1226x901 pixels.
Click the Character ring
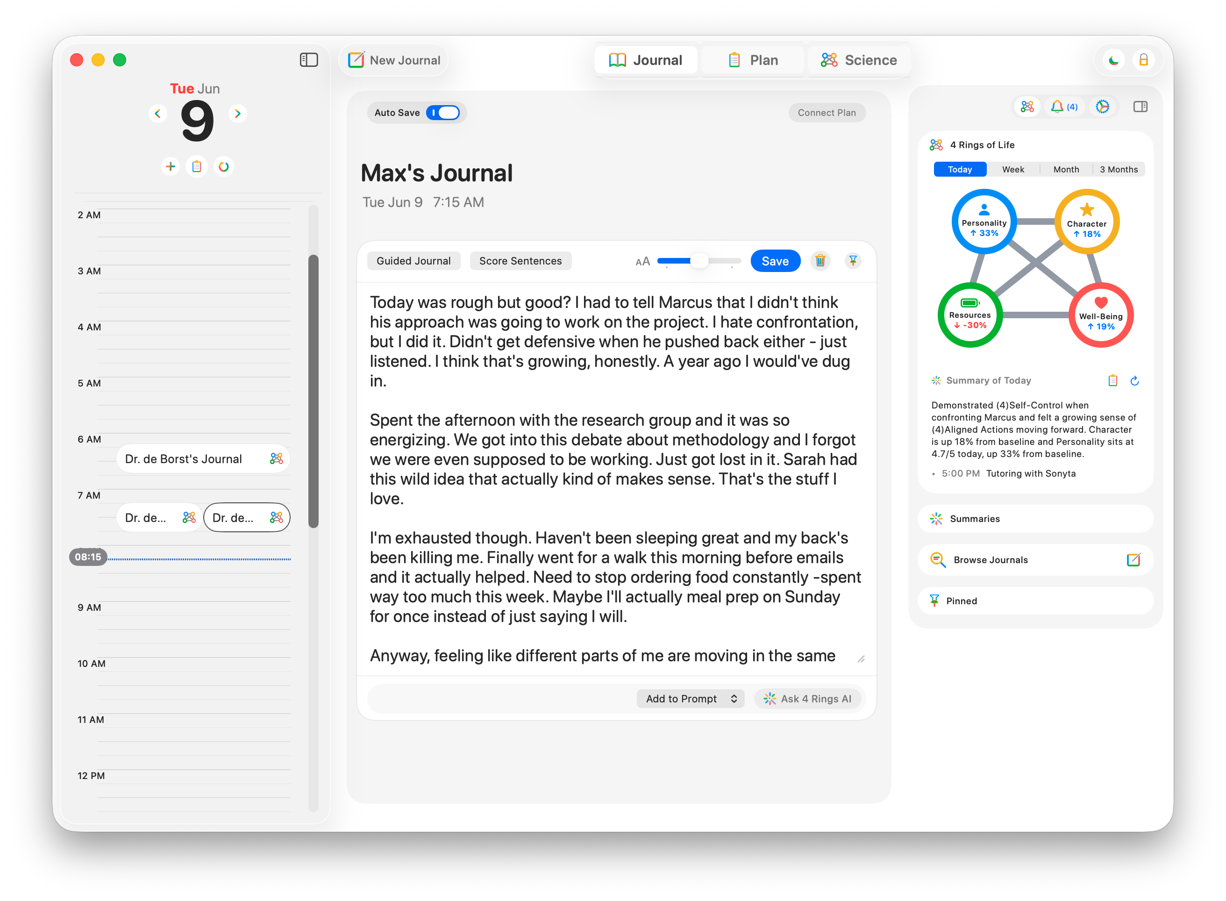[1086, 222]
